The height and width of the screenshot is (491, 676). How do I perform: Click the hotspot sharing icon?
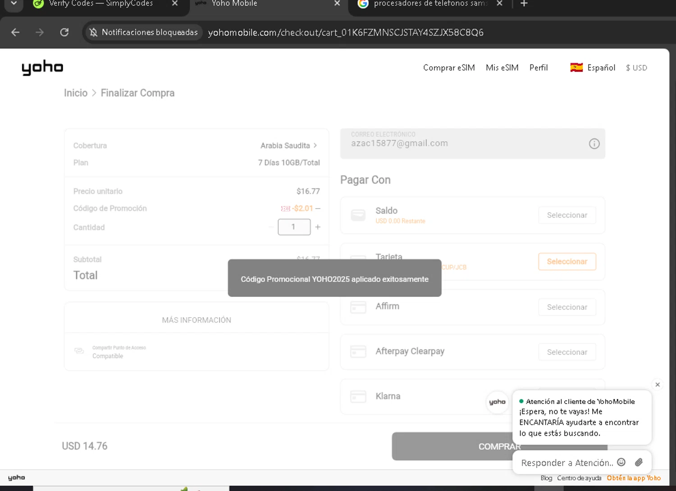(79, 351)
